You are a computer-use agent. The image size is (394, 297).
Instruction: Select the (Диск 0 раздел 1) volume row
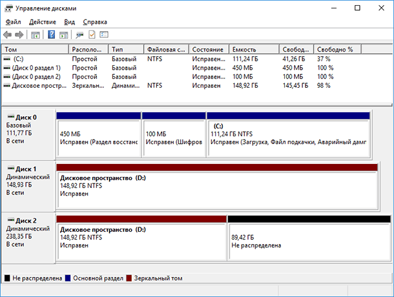[x=36, y=68]
